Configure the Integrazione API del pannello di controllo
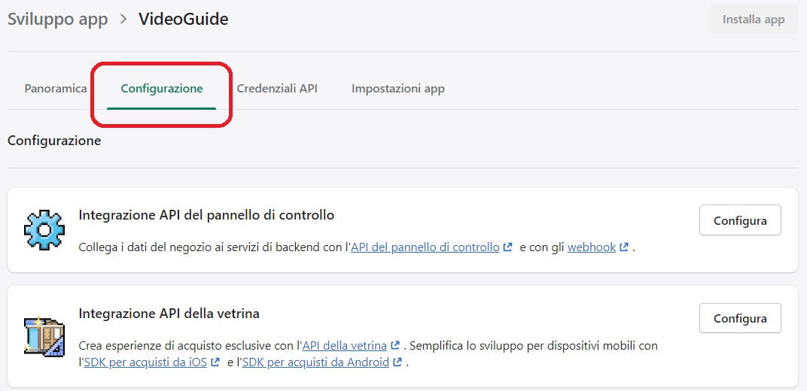Viewport: 807px width, 391px height. (740, 220)
